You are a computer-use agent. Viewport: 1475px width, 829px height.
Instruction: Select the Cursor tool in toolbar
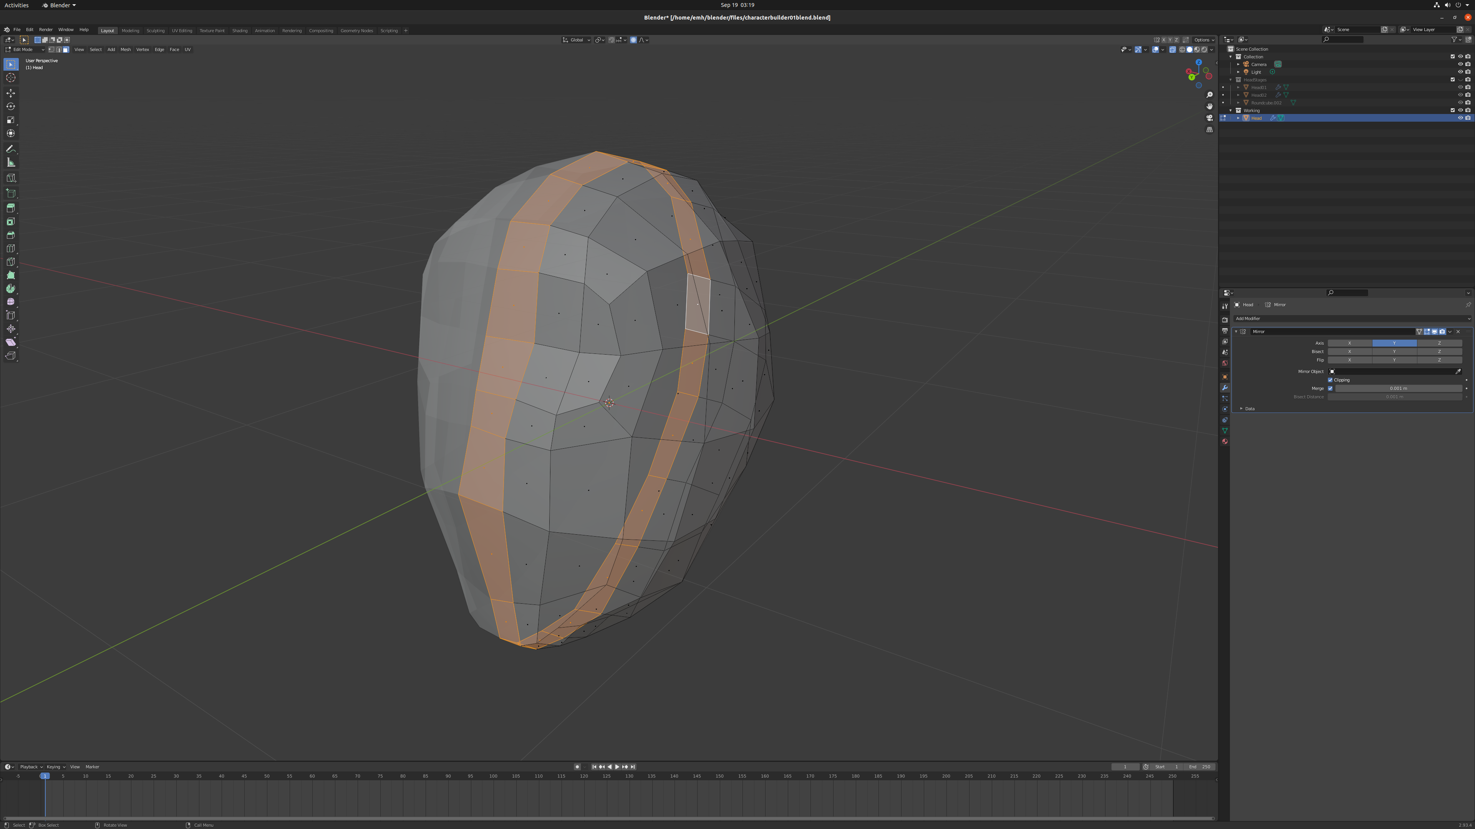coord(11,78)
